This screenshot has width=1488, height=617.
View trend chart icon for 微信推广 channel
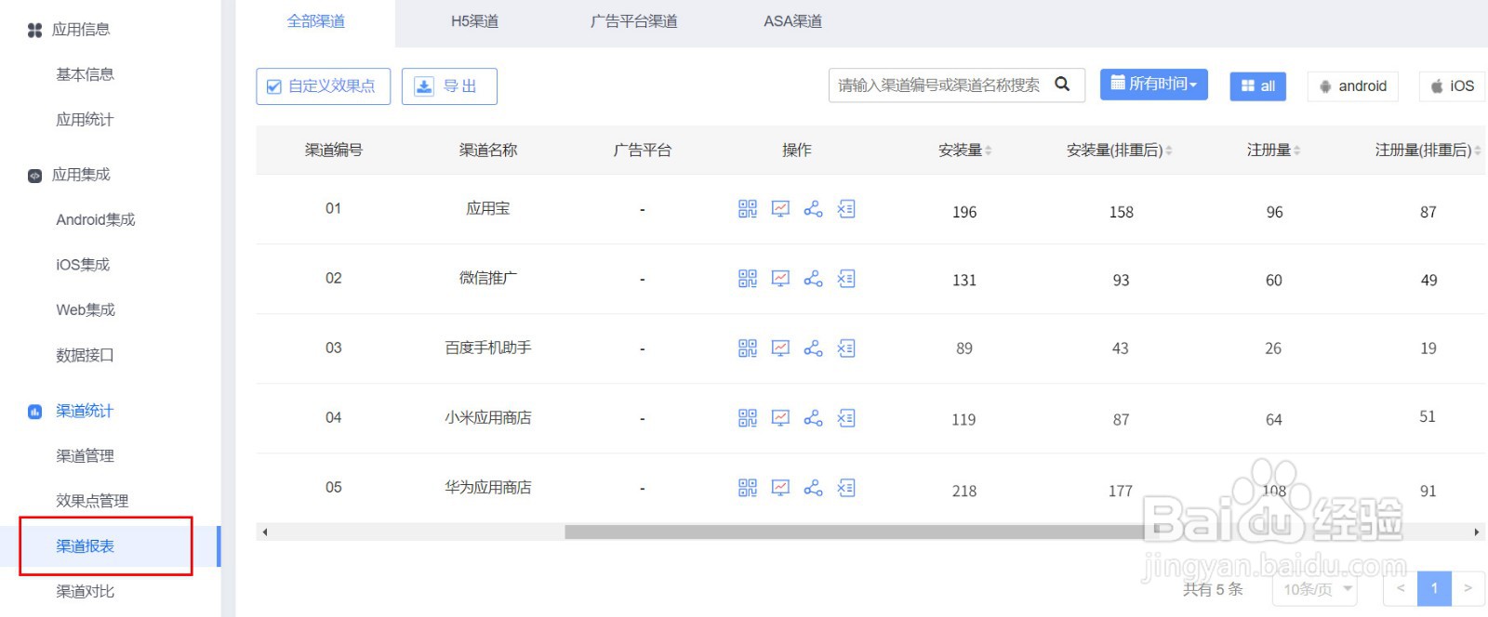[x=780, y=278]
